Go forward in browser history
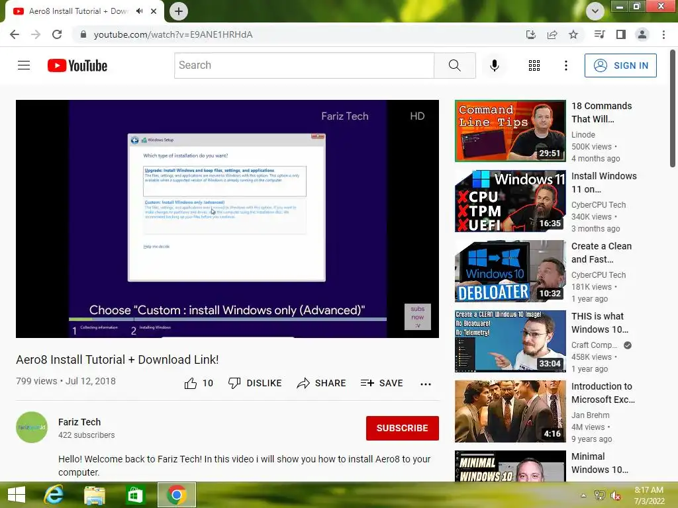This screenshot has width=678, height=508. [x=36, y=34]
